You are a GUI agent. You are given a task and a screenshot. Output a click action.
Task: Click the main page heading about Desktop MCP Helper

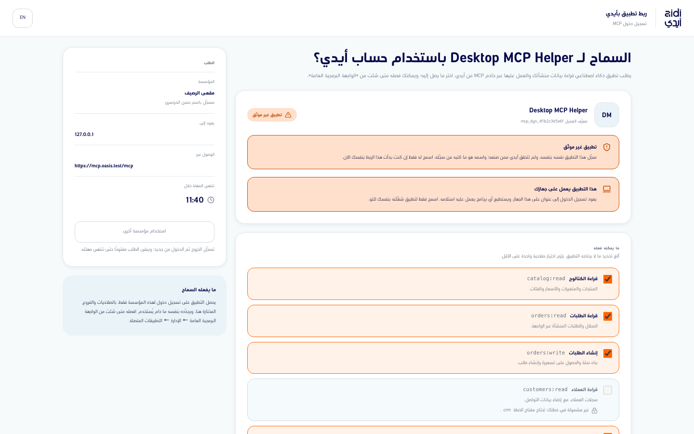coord(472,58)
